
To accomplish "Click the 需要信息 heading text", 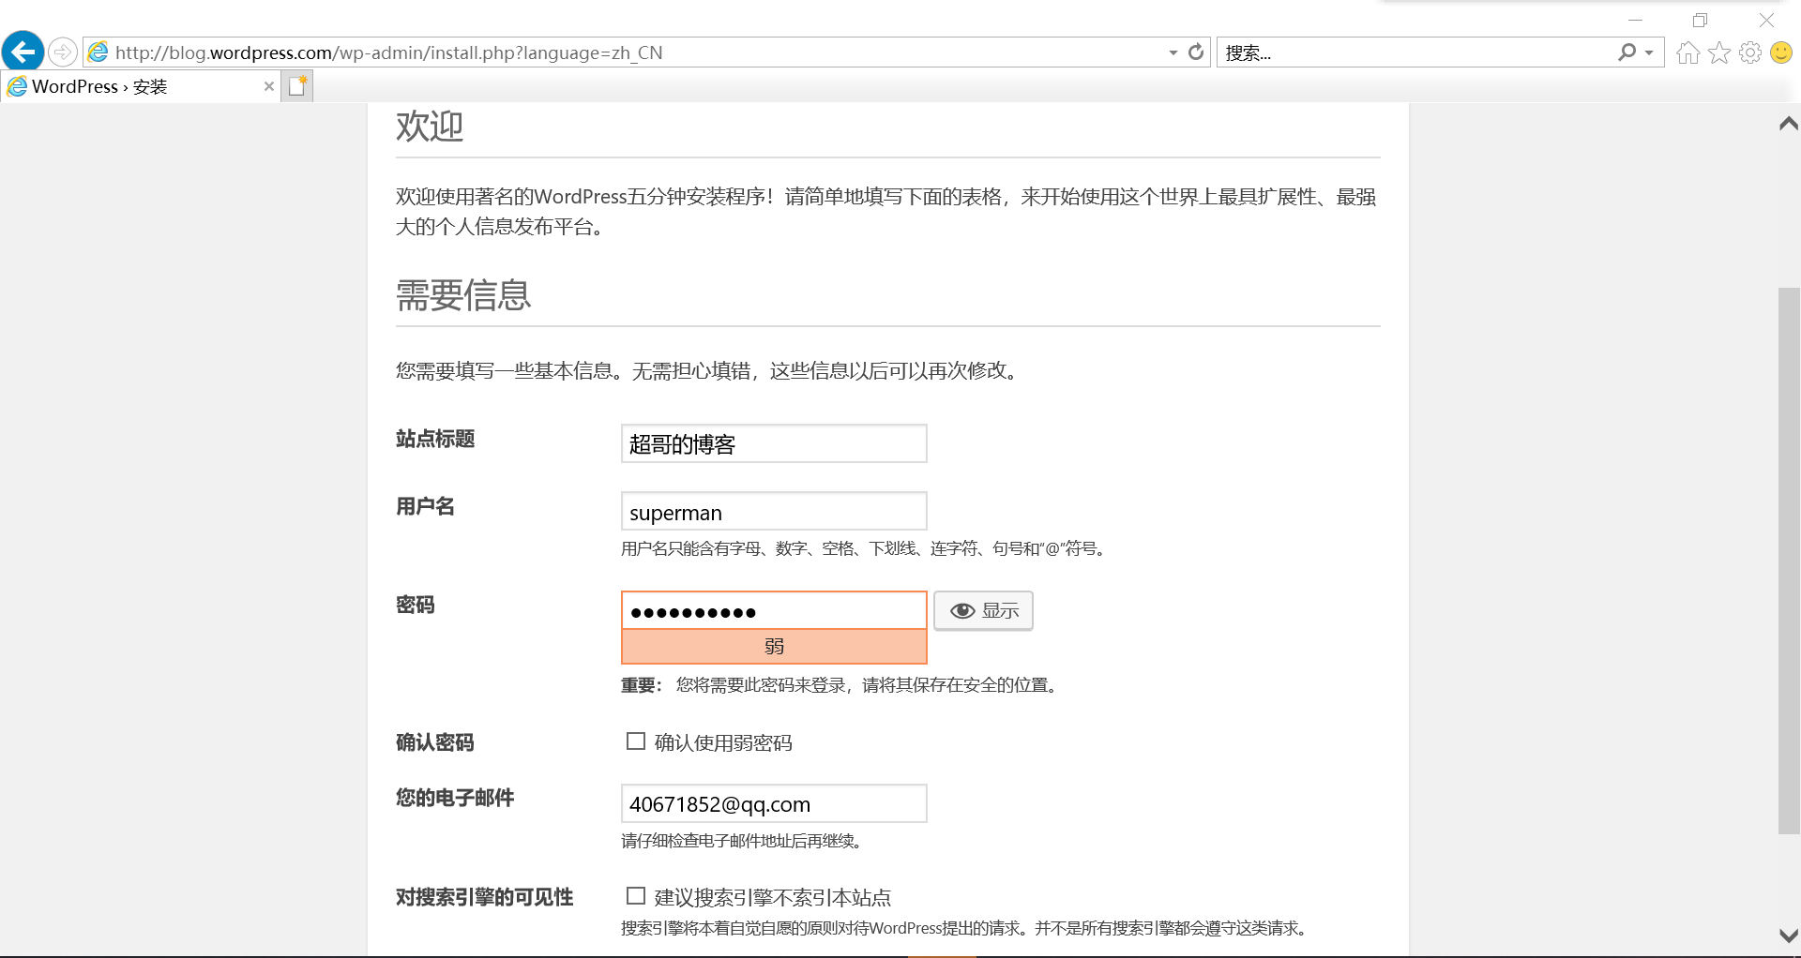I will coord(463,295).
